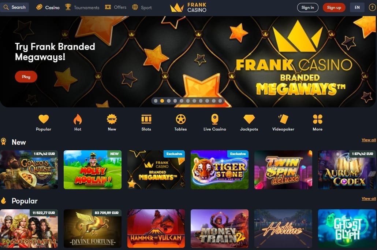Screen dimensions: 377x250
Task: View all games in New section
Action: point(369,140)
